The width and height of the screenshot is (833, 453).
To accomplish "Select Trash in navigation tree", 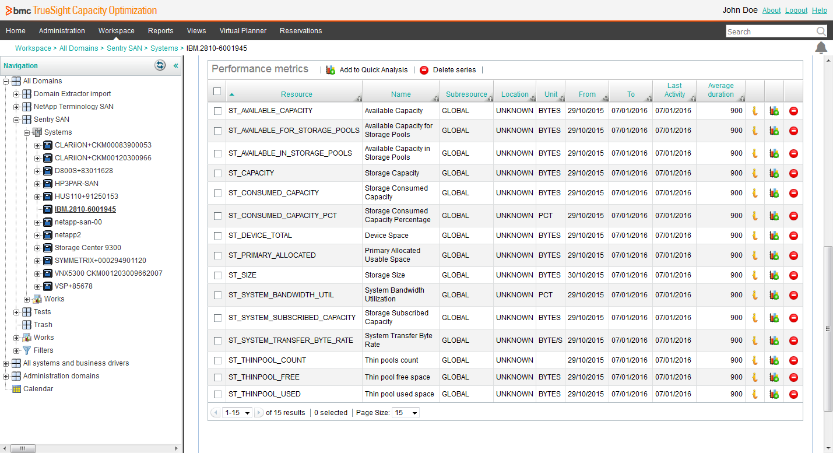I will (x=43, y=325).
